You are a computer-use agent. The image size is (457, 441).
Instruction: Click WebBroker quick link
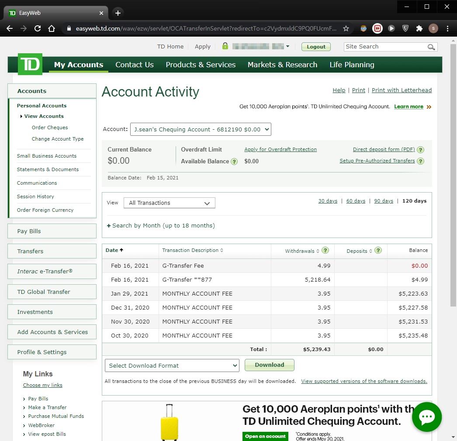[42, 425]
